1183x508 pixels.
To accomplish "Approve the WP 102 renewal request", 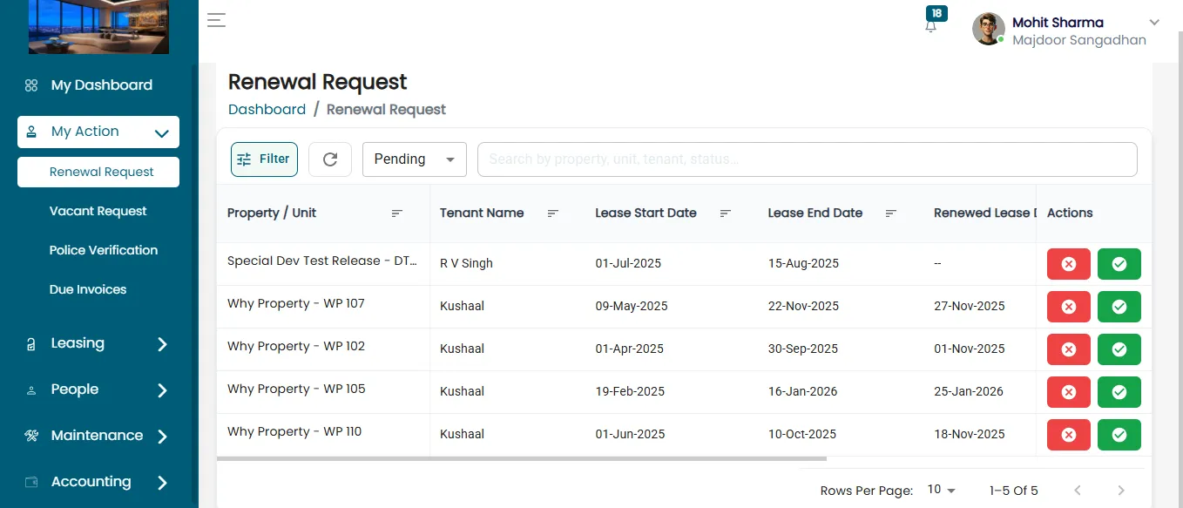I will click(1119, 349).
